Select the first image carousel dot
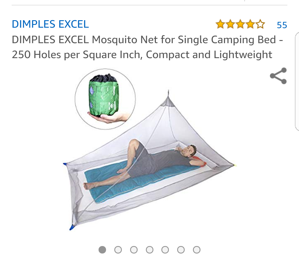This screenshot has height=269, width=299. pyautogui.click(x=102, y=250)
